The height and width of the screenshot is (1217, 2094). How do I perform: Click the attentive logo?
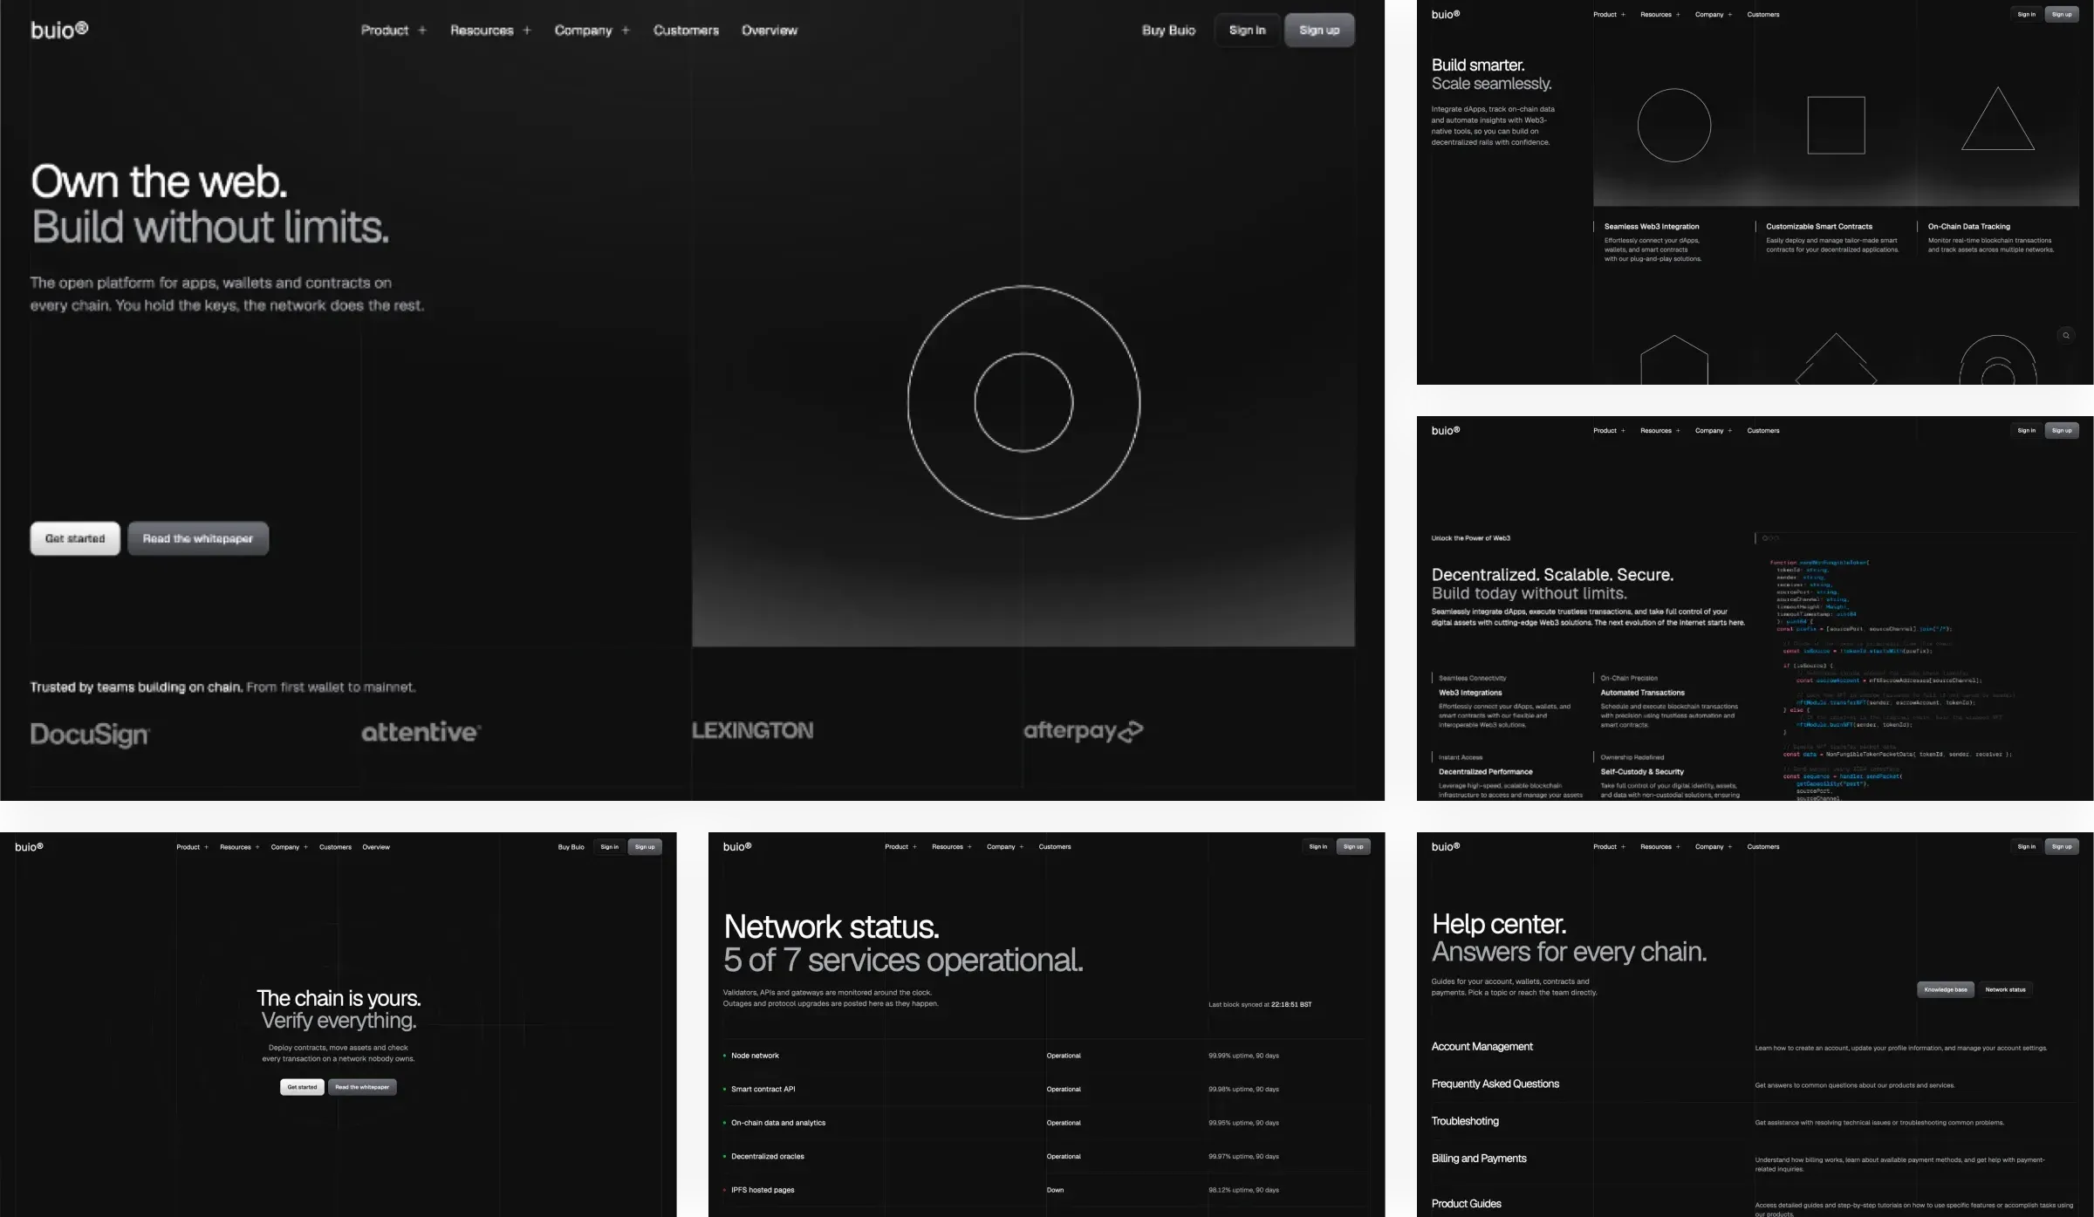421,732
